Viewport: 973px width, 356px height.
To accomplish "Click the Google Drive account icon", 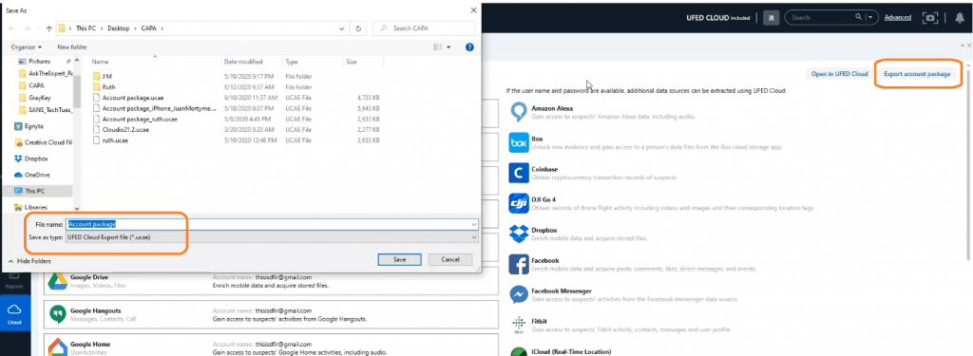I will (58, 281).
